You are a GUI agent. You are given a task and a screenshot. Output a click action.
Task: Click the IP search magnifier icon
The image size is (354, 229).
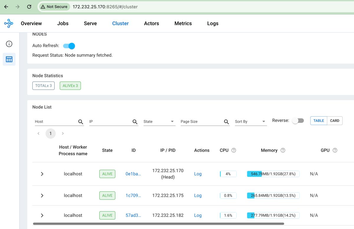(x=135, y=122)
